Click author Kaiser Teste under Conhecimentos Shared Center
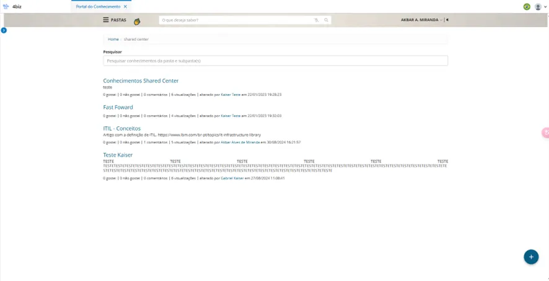Image resolution: width=549 pixels, height=281 pixels. (231, 95)
